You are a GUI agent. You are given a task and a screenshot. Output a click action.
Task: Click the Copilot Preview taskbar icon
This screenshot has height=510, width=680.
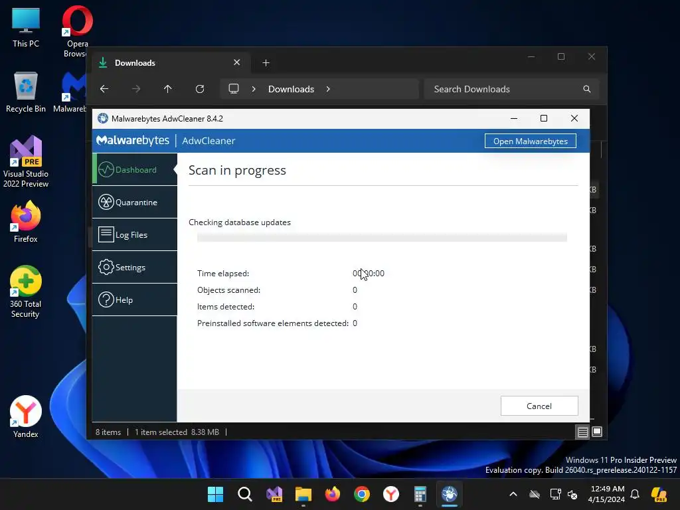point(659,494)
